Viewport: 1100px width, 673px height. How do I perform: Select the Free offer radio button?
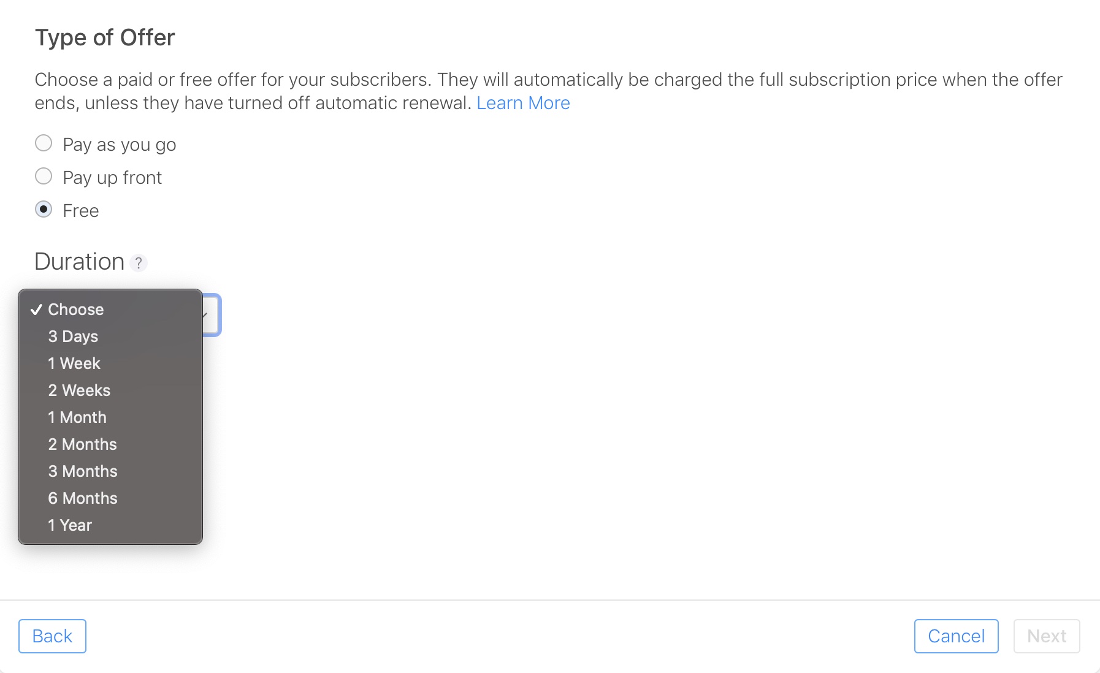click(x=44, y=210)
